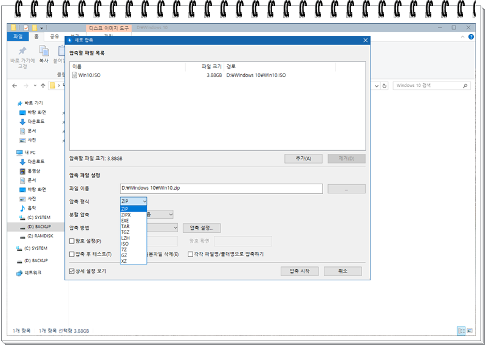This screenshot has height=346, width=486.
Task: Click the Win10.ISO file icon in the list
Action: pos(75,75)
